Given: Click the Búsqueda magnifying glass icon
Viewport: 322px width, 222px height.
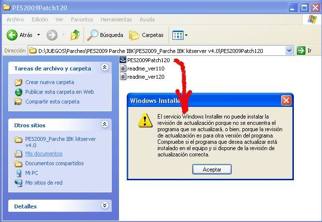Looking at the screenshot, I should click(x=92, y=35).
